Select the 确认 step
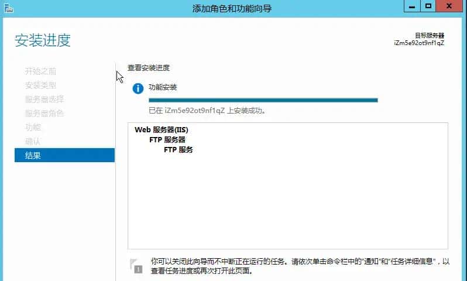The image size is (467, 281). pos(33,141)
